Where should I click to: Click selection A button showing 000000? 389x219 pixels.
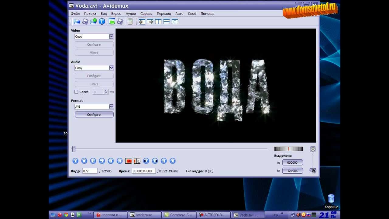click(x=292, y=162)
